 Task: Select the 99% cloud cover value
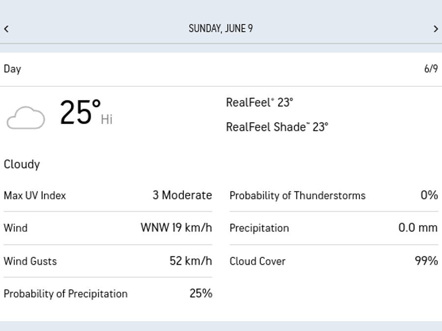[x=426, y=261]
